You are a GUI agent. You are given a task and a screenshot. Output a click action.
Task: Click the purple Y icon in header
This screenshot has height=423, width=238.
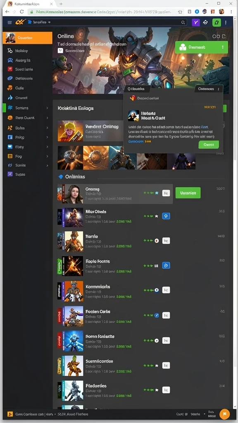195,22
